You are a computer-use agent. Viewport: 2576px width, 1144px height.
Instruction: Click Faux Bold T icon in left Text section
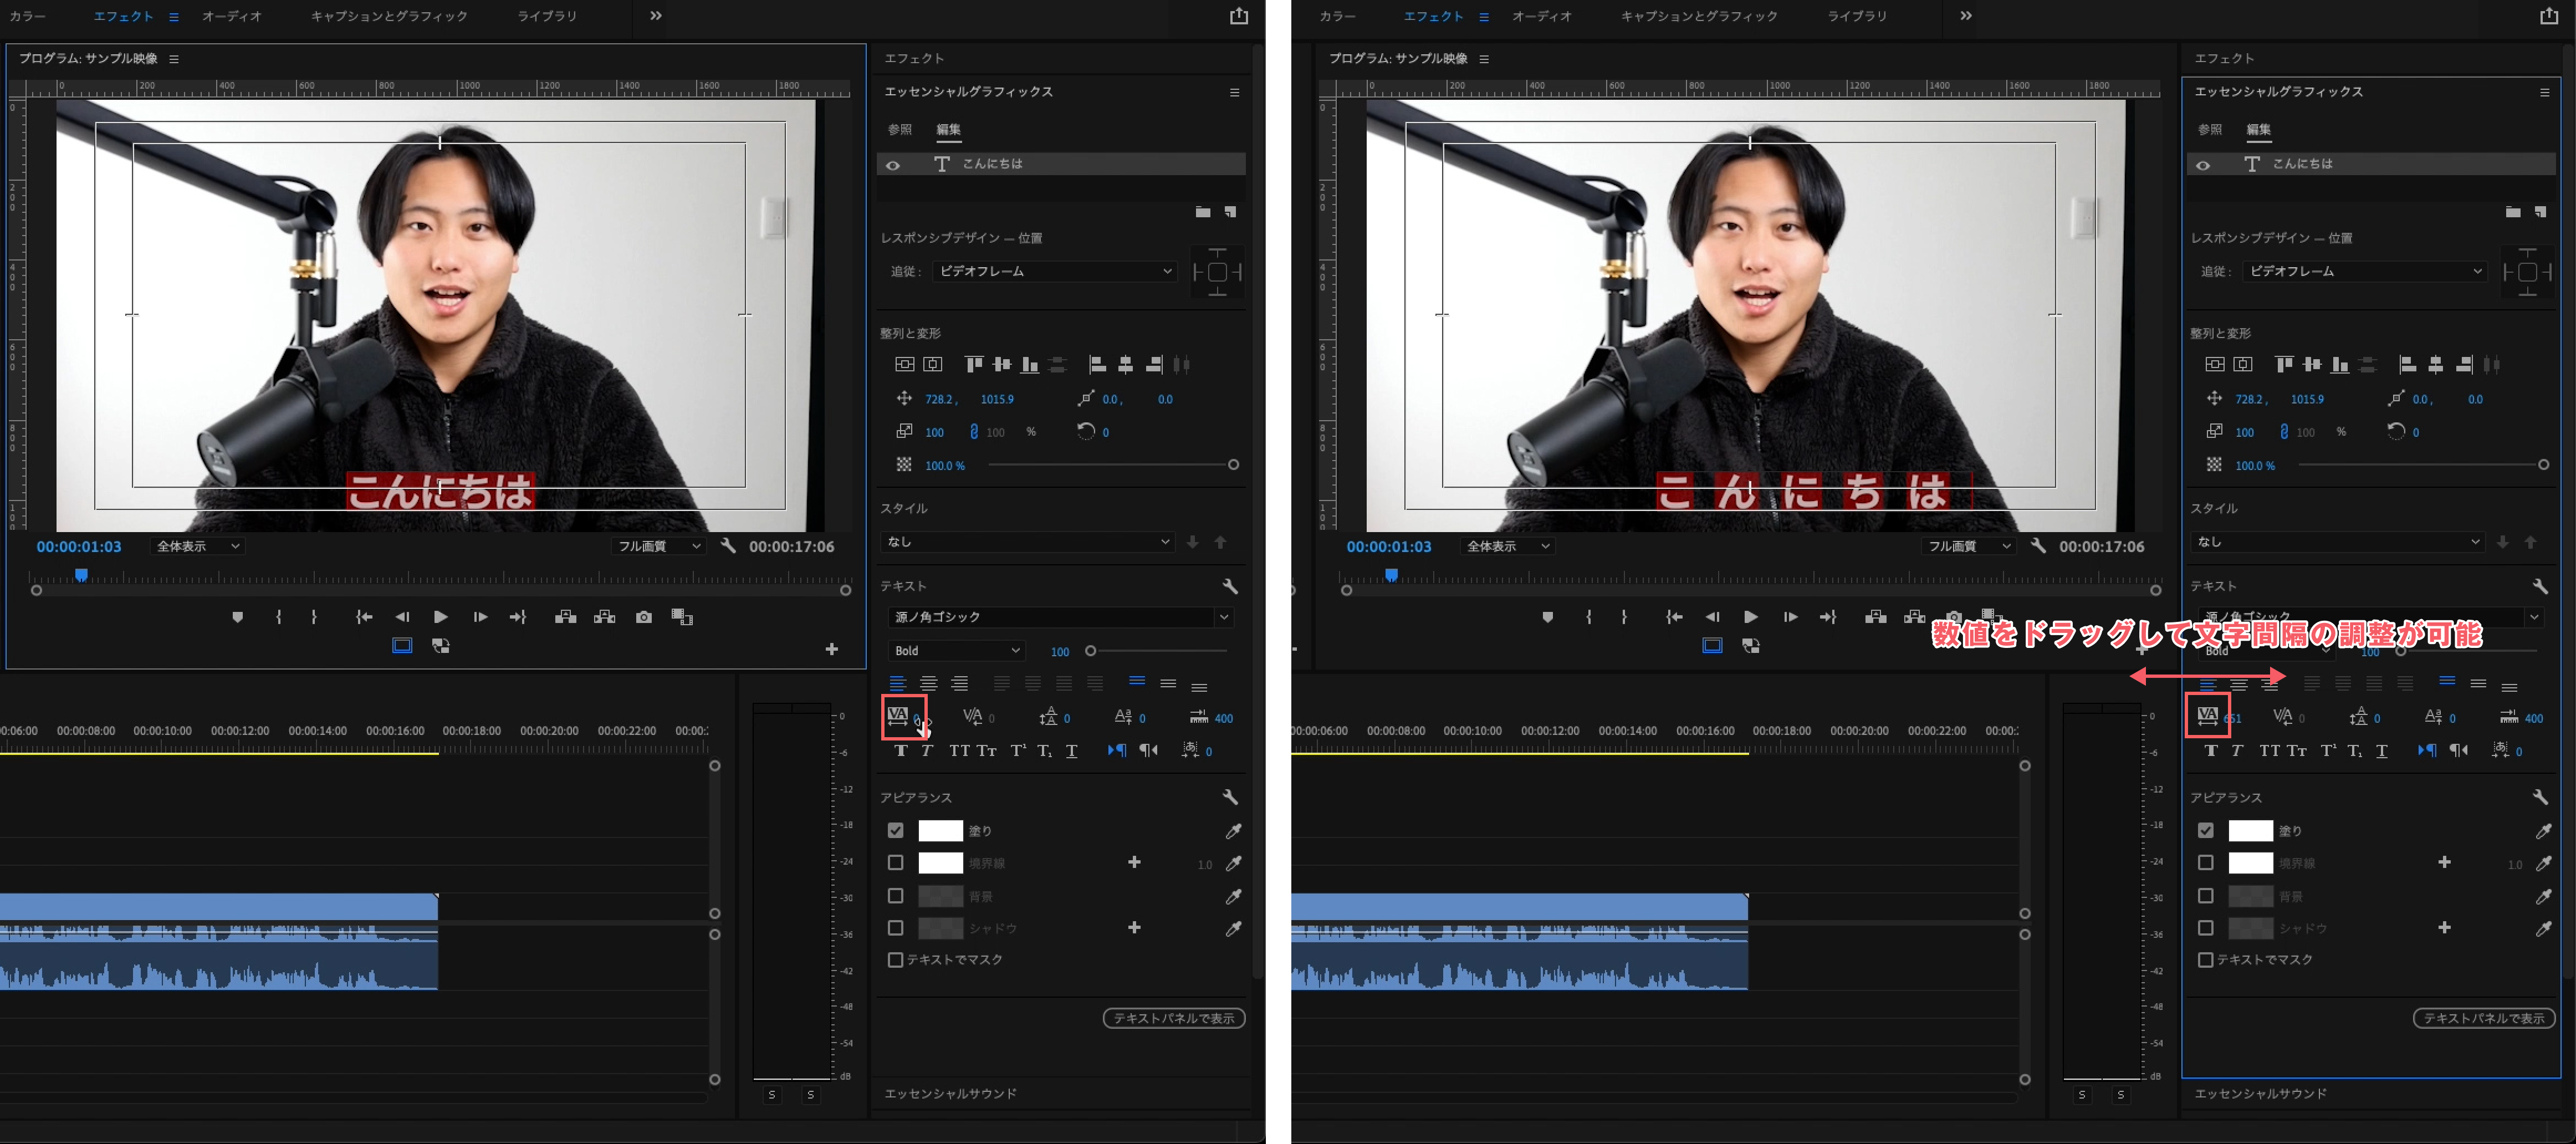click(901, 750)
